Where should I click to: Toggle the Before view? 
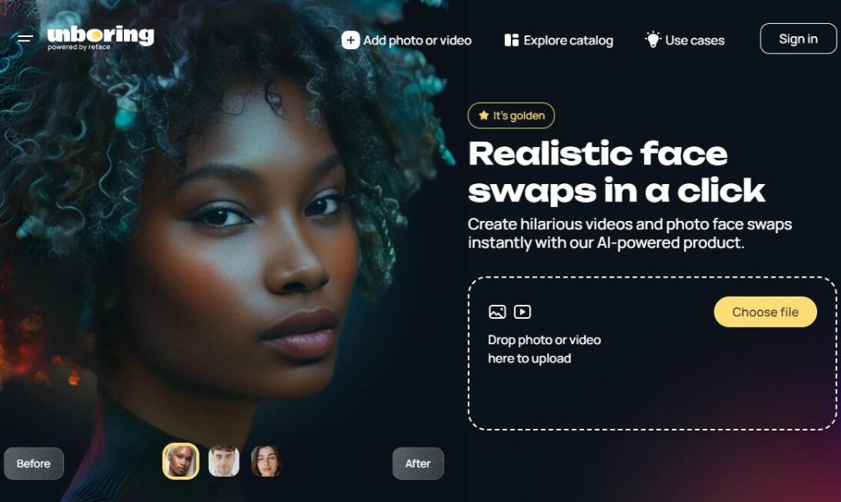click(x=34, y=463)
